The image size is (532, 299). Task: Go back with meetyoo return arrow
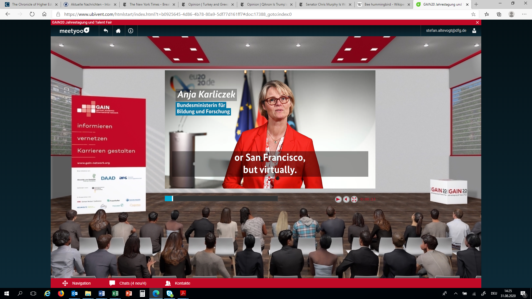pyautogui.click(x=106, y=31)
